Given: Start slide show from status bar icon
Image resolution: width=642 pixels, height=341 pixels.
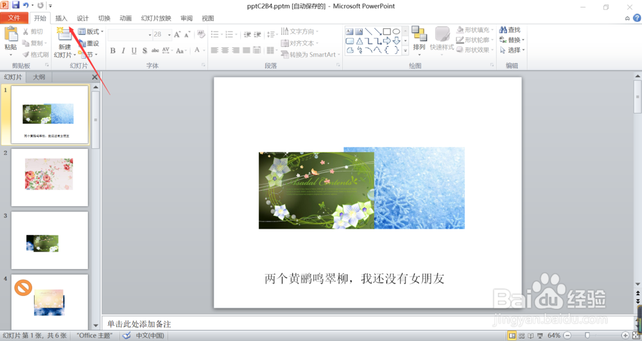Looking at the screenshot, I should 540,336.
